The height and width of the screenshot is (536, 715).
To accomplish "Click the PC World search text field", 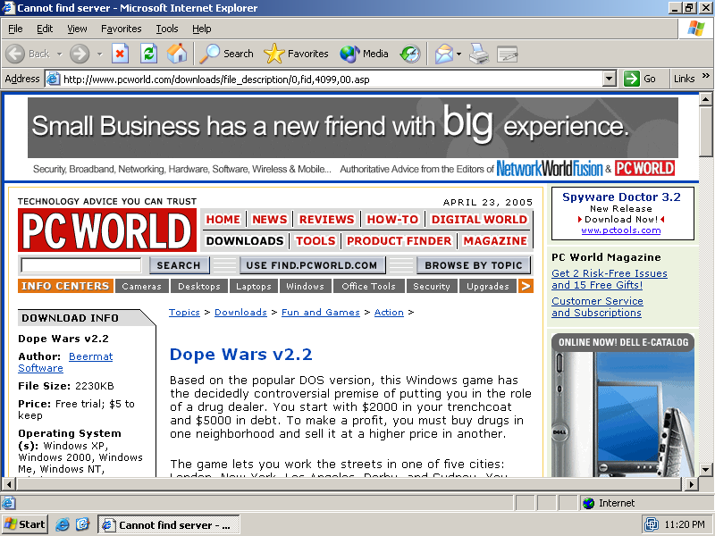I will click(x=81, y=264).
